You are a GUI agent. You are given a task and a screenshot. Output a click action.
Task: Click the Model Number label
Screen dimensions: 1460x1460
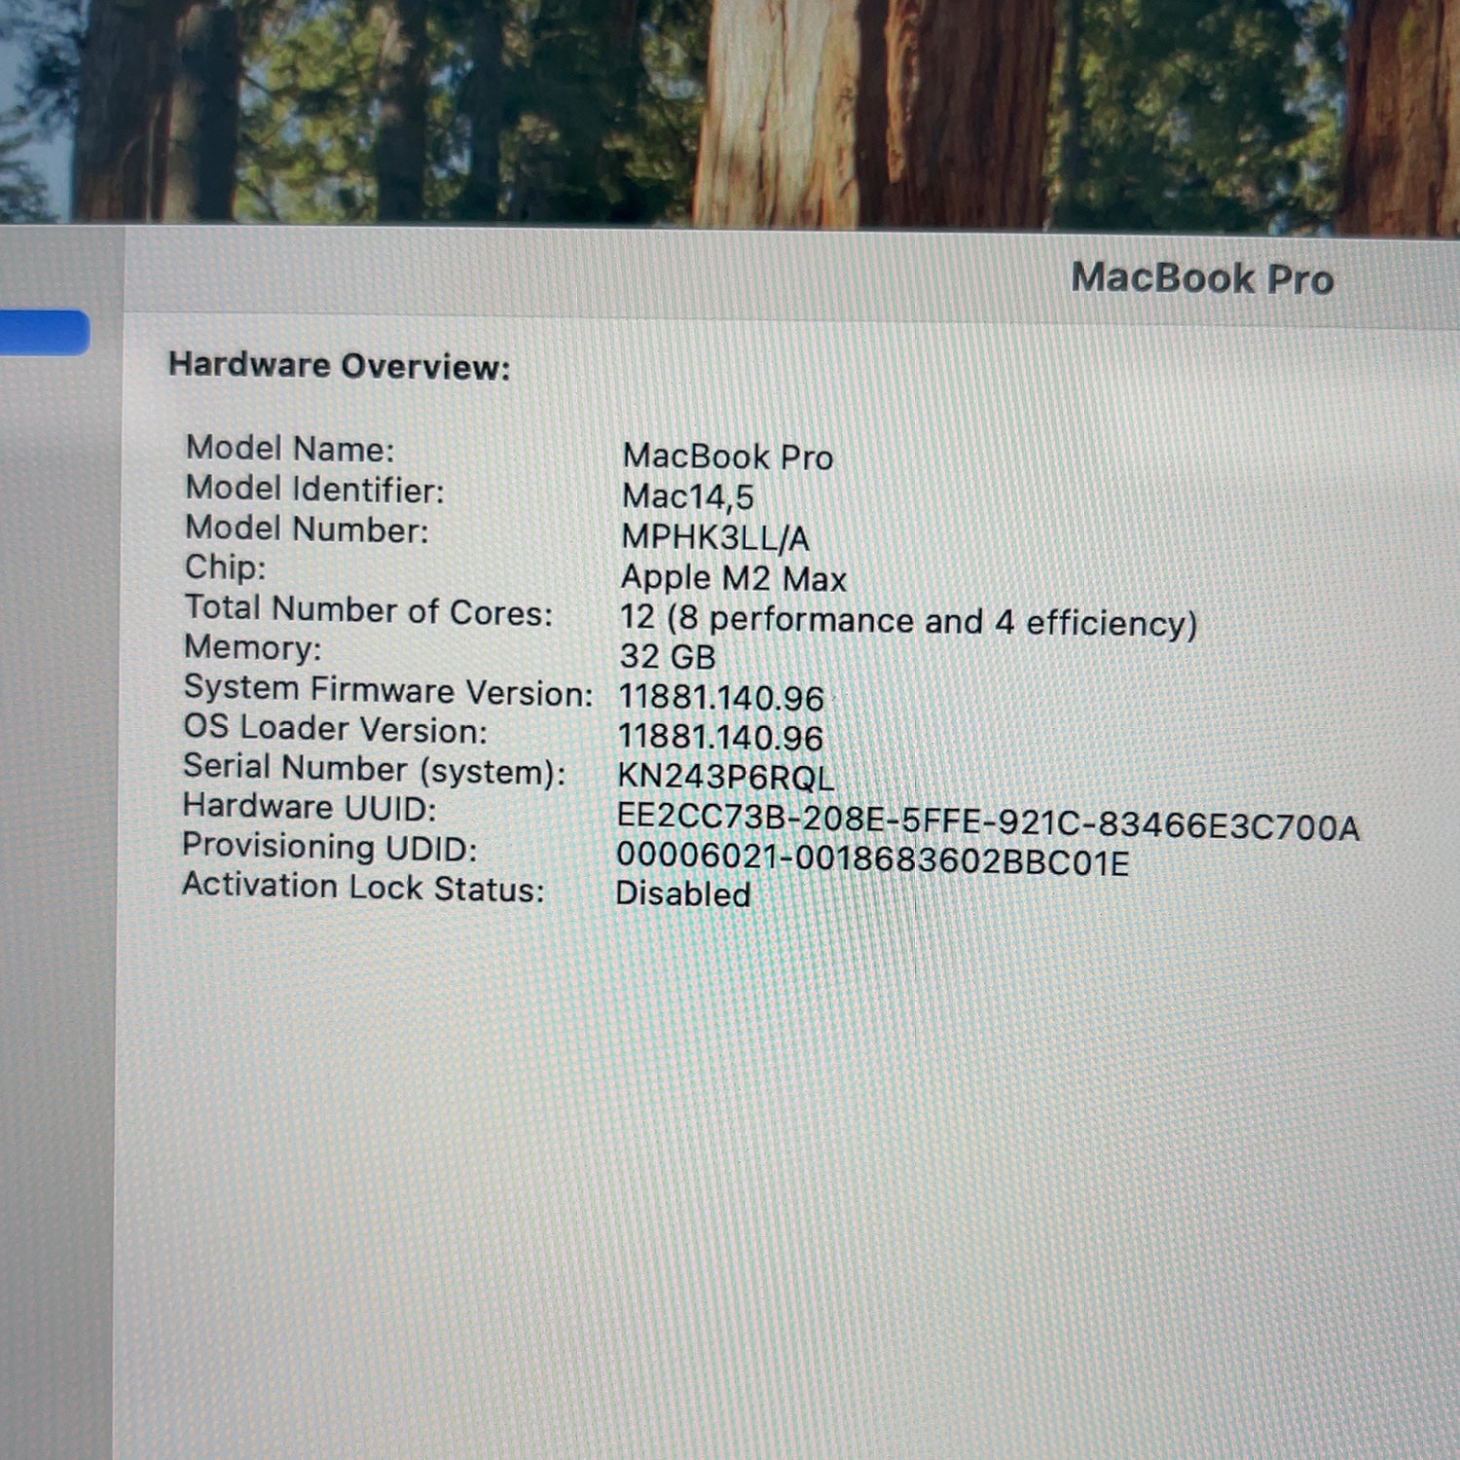coord(307,529)
